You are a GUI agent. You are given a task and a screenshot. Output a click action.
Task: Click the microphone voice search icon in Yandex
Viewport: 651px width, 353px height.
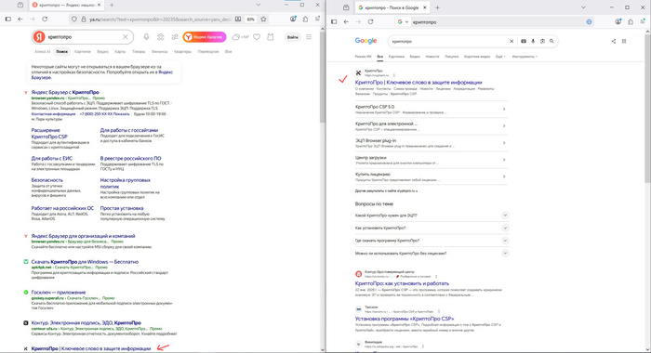coord(146,37)
